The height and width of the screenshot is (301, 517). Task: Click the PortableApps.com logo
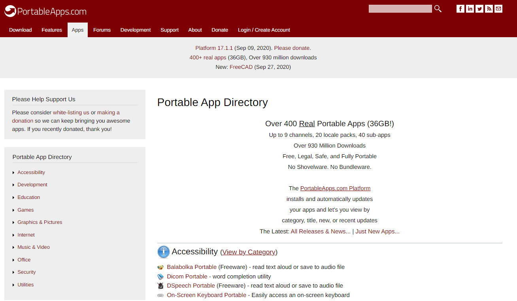tap(45, 11)
